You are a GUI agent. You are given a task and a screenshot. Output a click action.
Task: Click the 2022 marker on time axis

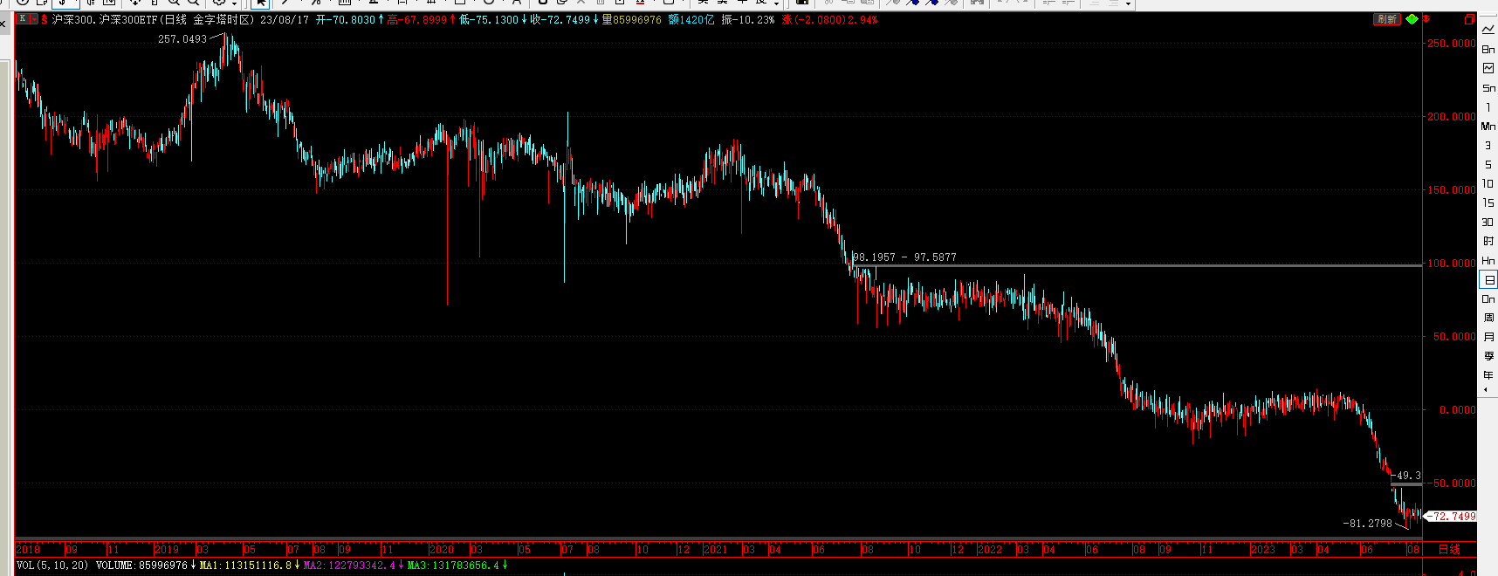pos(990,550)
